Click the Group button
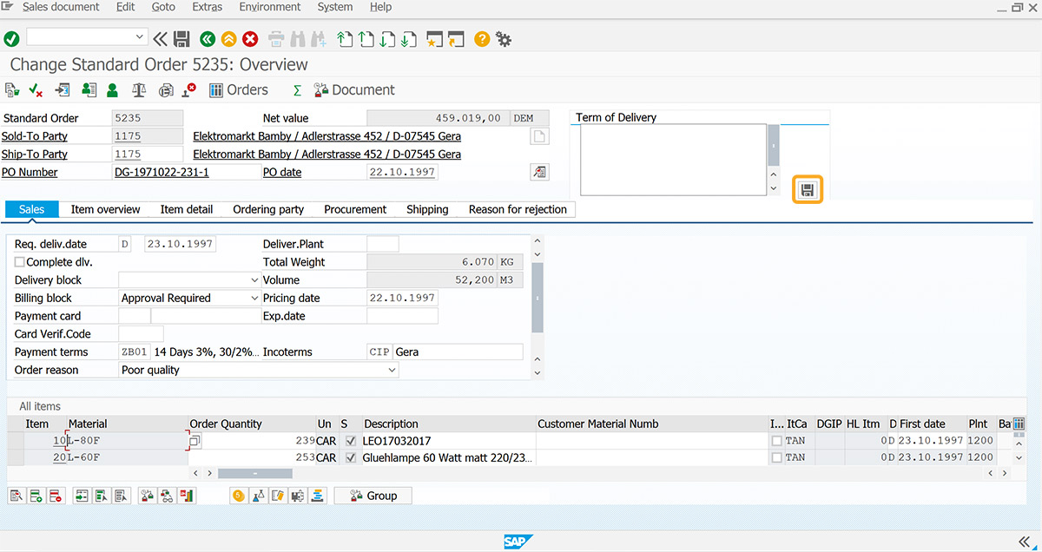The image size is (1042, 552). tap(373, 496)
